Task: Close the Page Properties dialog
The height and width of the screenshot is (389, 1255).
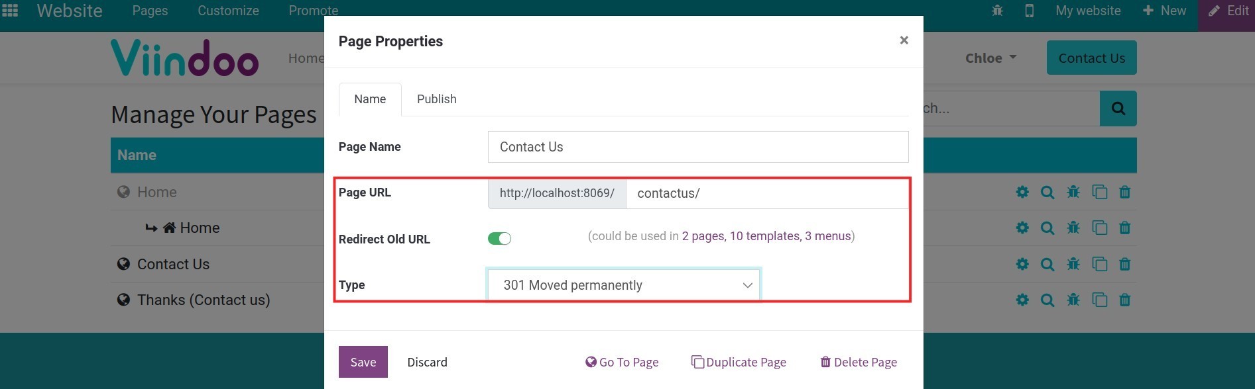Action: pos(904,40)
